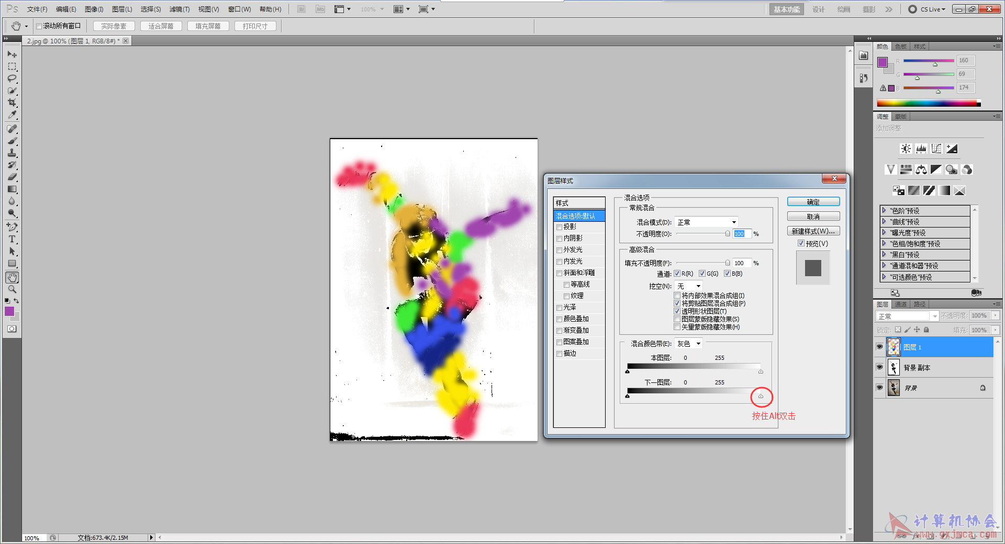
Task: Switch to the 蒙版 masks tab
Action: coord(901,117)
